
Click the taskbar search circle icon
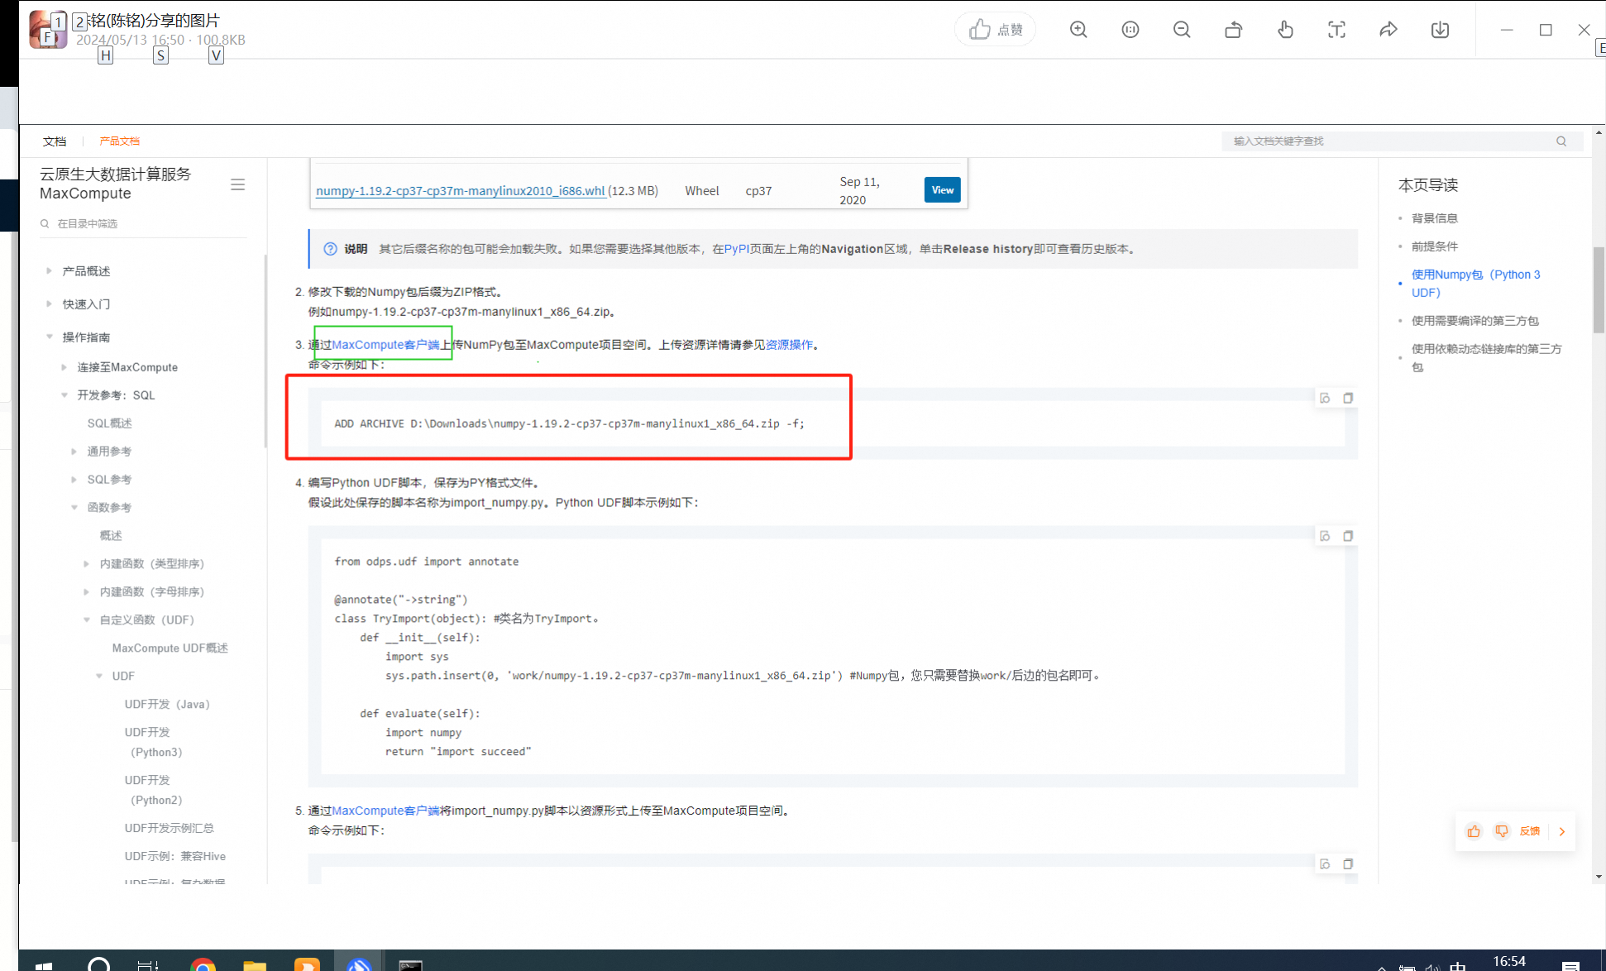point(98,964)
